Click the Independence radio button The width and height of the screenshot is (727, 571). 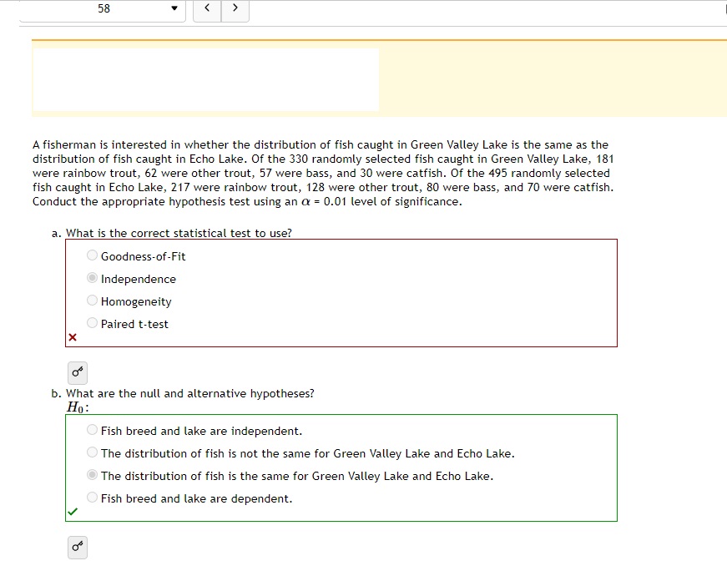pyautogui.click(x=91, y=277)
